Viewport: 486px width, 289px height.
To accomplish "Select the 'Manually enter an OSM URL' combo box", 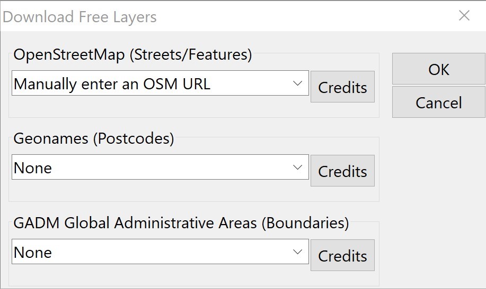I will (x=148, y=83).
